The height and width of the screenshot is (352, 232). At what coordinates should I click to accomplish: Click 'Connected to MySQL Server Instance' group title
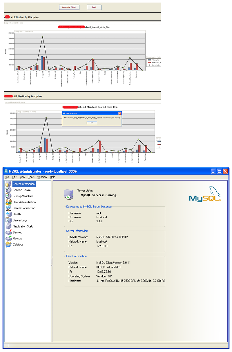pos(89,207)
